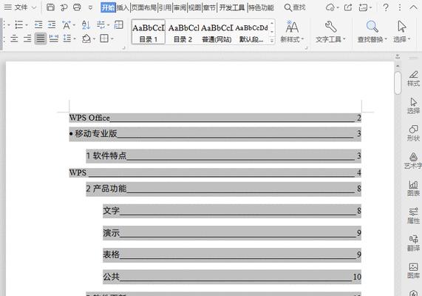Select the 默认段... style
Screen dimensions: 422x296
[x=251, y=32]
